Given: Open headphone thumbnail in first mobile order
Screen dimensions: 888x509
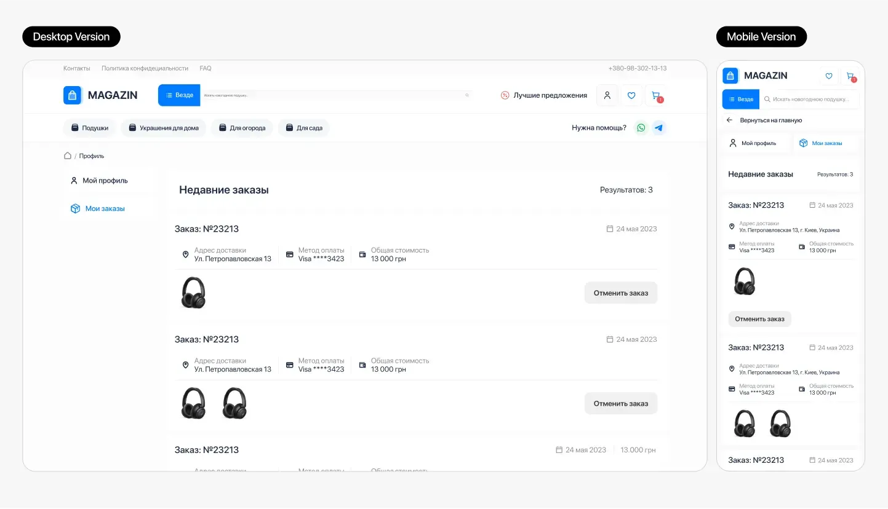Looking at the screenshot, I should point(745,282).
